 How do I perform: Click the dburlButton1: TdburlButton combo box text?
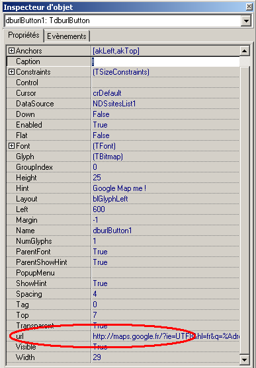tap(48, 20)
